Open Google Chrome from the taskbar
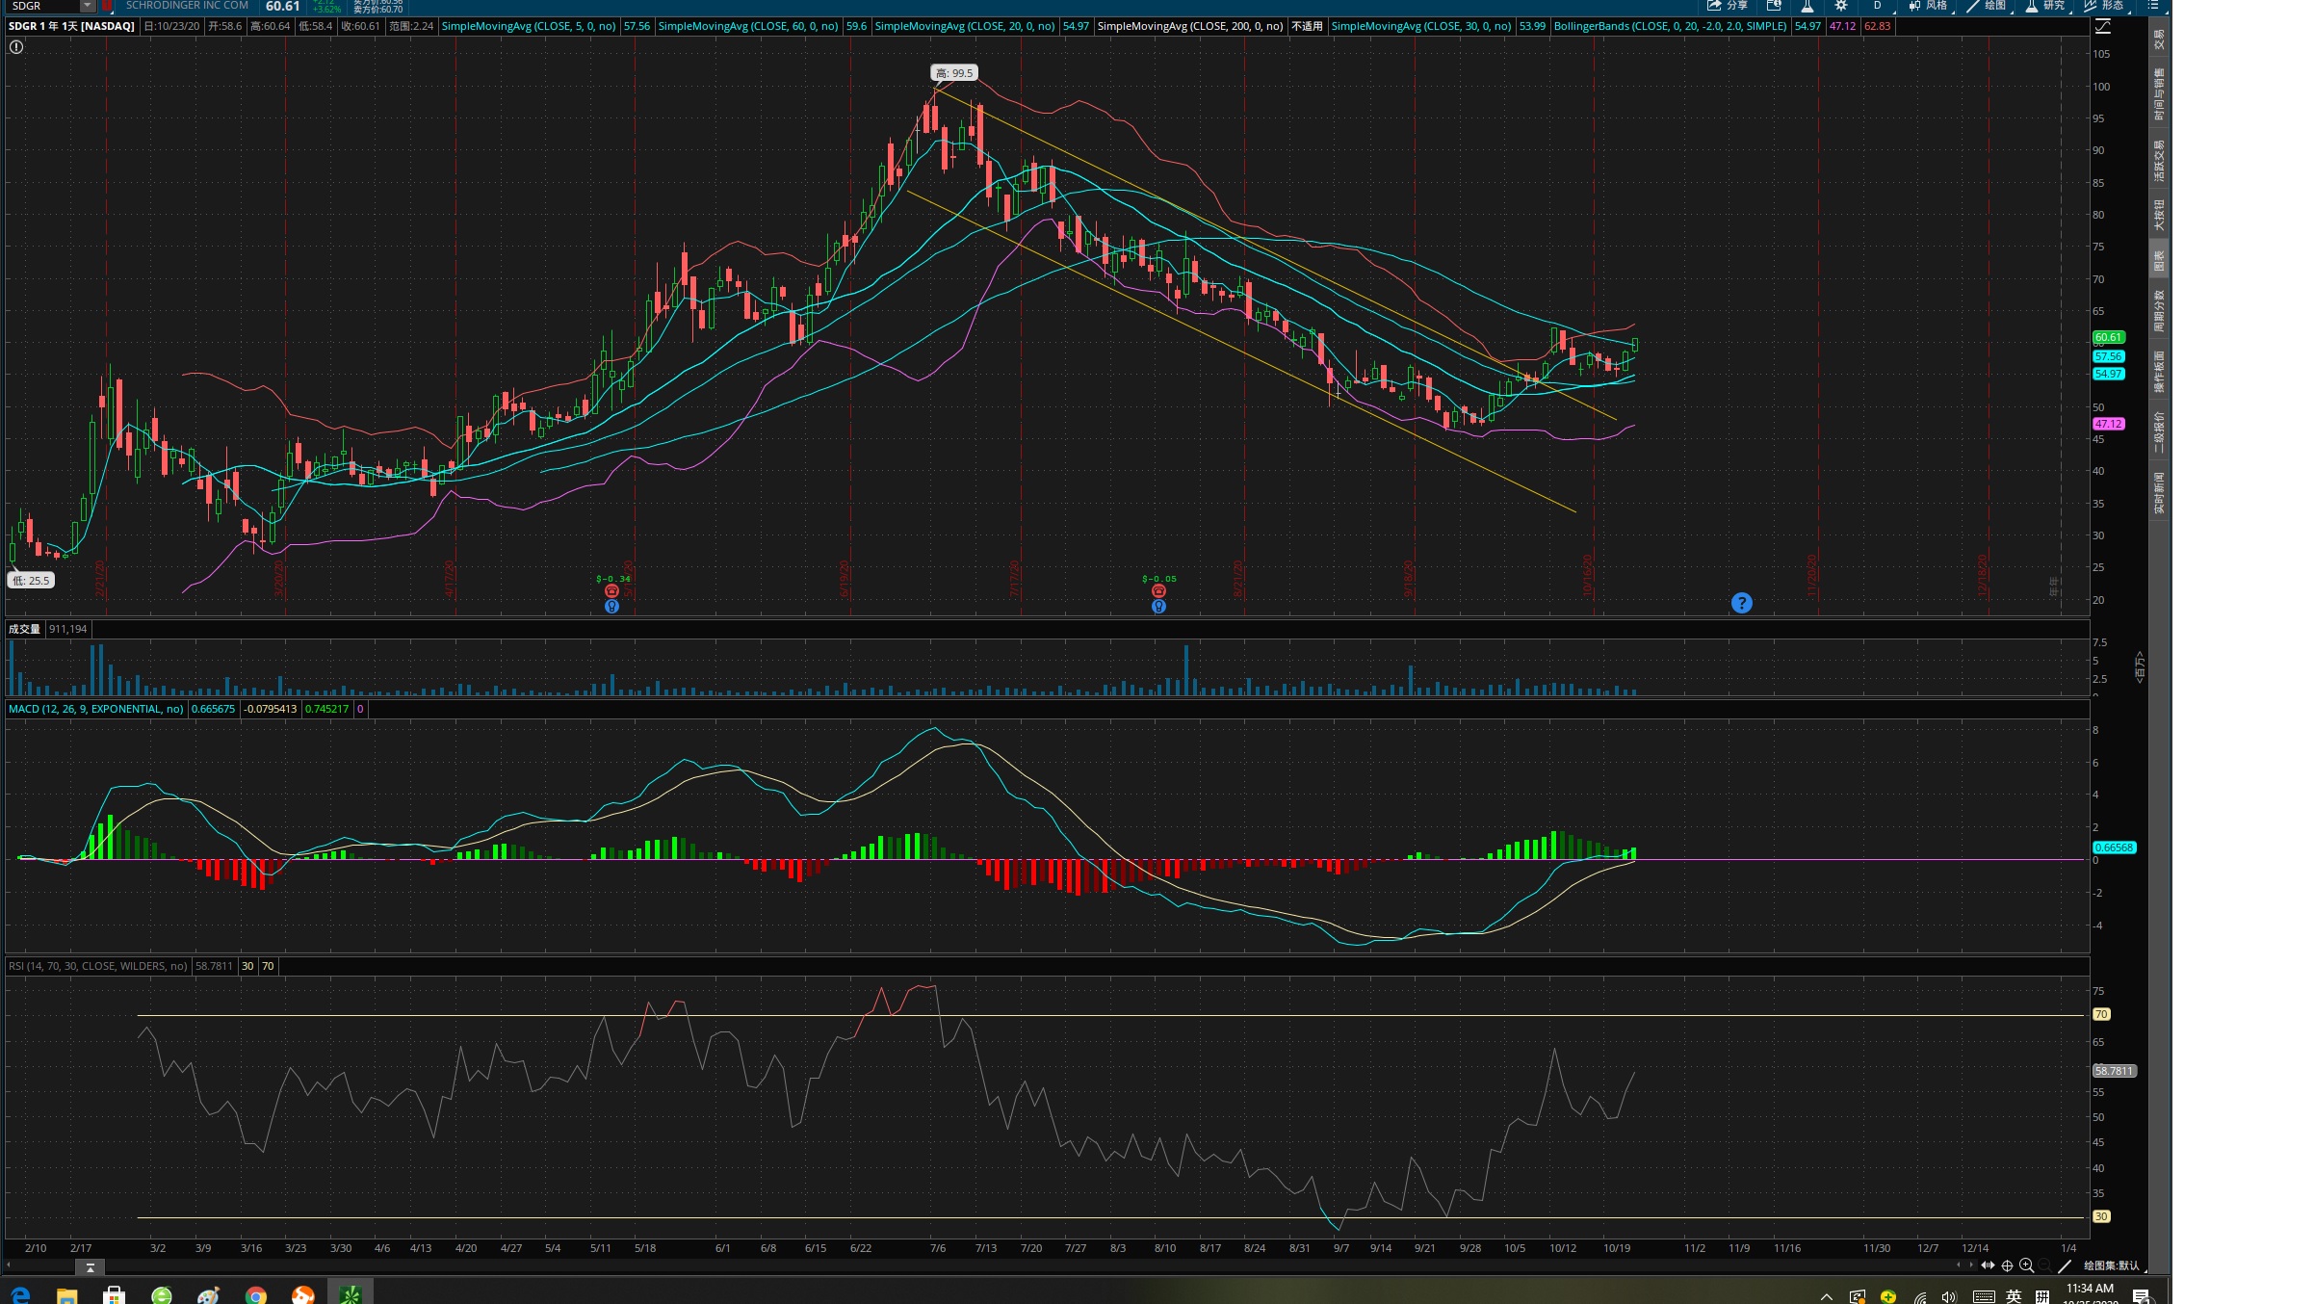Image resolution: width=2314 pixels, height=1304 pixels. (x=255, y=1294)
